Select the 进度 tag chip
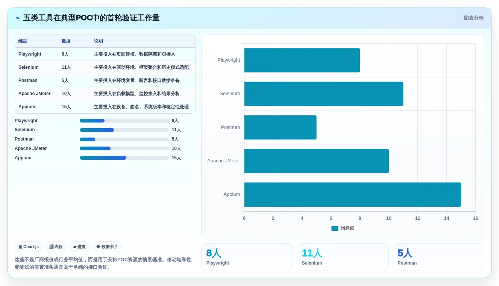499x286 pixels. point(79,247)
